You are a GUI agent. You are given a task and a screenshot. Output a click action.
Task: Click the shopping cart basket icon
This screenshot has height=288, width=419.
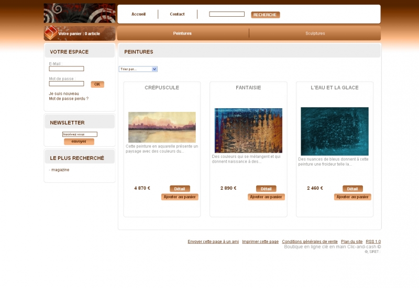(50, 33)
